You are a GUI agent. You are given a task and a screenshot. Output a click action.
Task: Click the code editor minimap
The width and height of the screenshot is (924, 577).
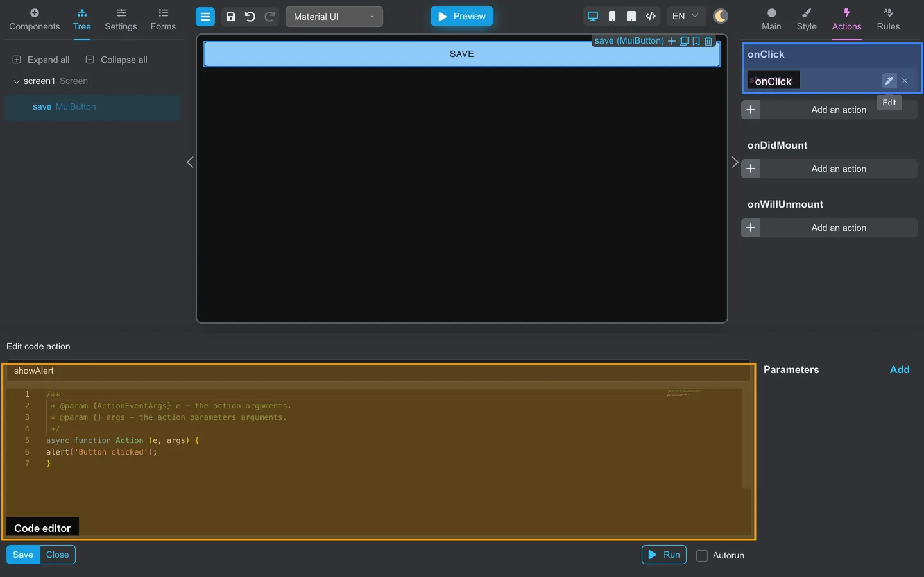tap(685, 393)
